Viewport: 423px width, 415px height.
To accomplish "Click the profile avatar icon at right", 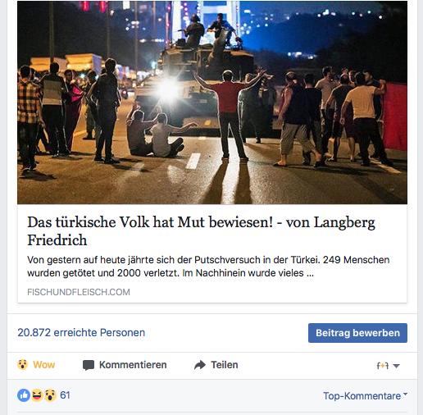I will pyautogui.click(x=383, y=366).
